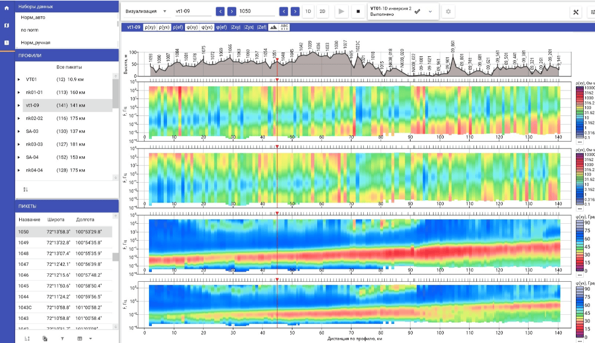Enable the |Zxy| panel display

coord(235,27)
